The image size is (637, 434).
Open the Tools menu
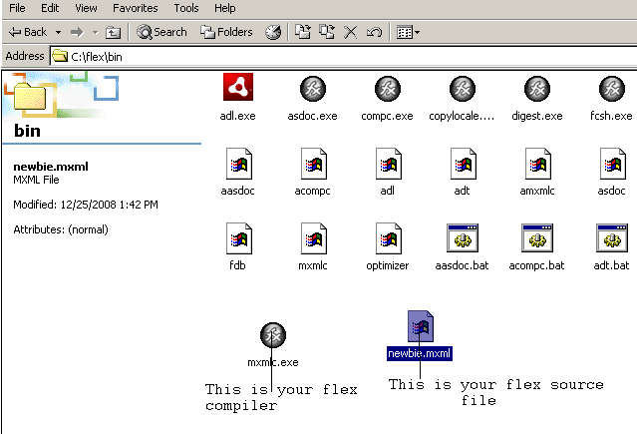coord(186,8)
